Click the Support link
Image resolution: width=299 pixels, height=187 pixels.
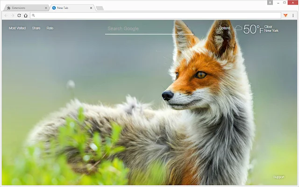[x=278, y=177]
